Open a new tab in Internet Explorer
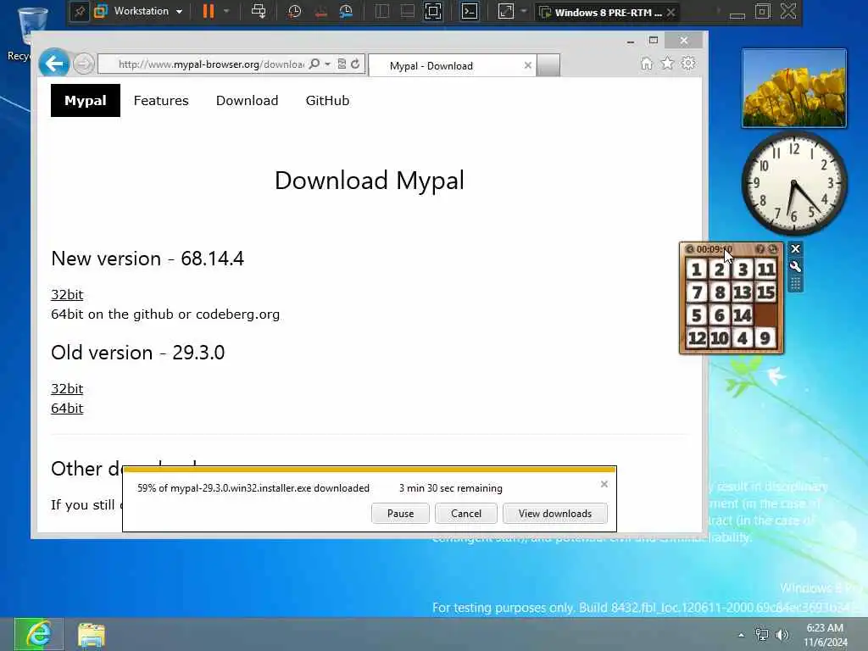 548,66
